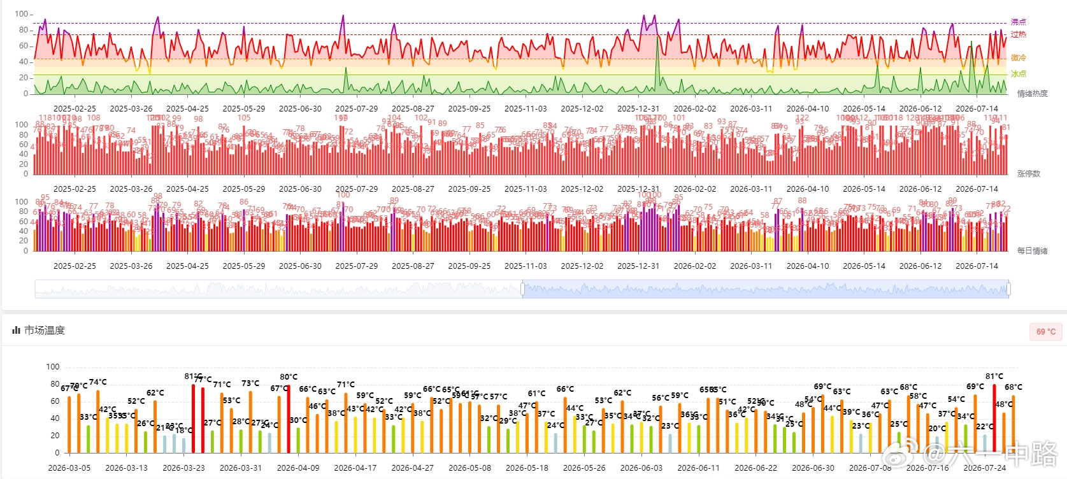
Task: Click the 2025-04-25 date under the 涨停数 chart
Action: coord(187,189)
